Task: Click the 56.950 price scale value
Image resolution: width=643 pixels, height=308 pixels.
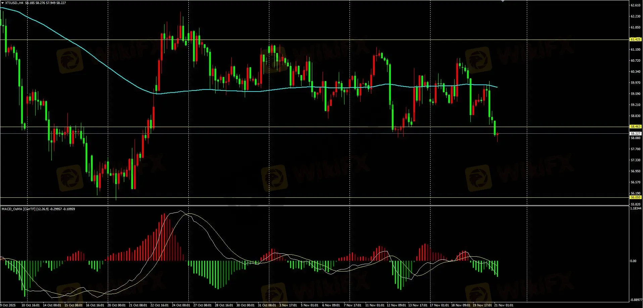Action: [636, 171]
